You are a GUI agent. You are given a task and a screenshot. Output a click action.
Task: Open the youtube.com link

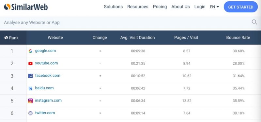tap(46, 63)
